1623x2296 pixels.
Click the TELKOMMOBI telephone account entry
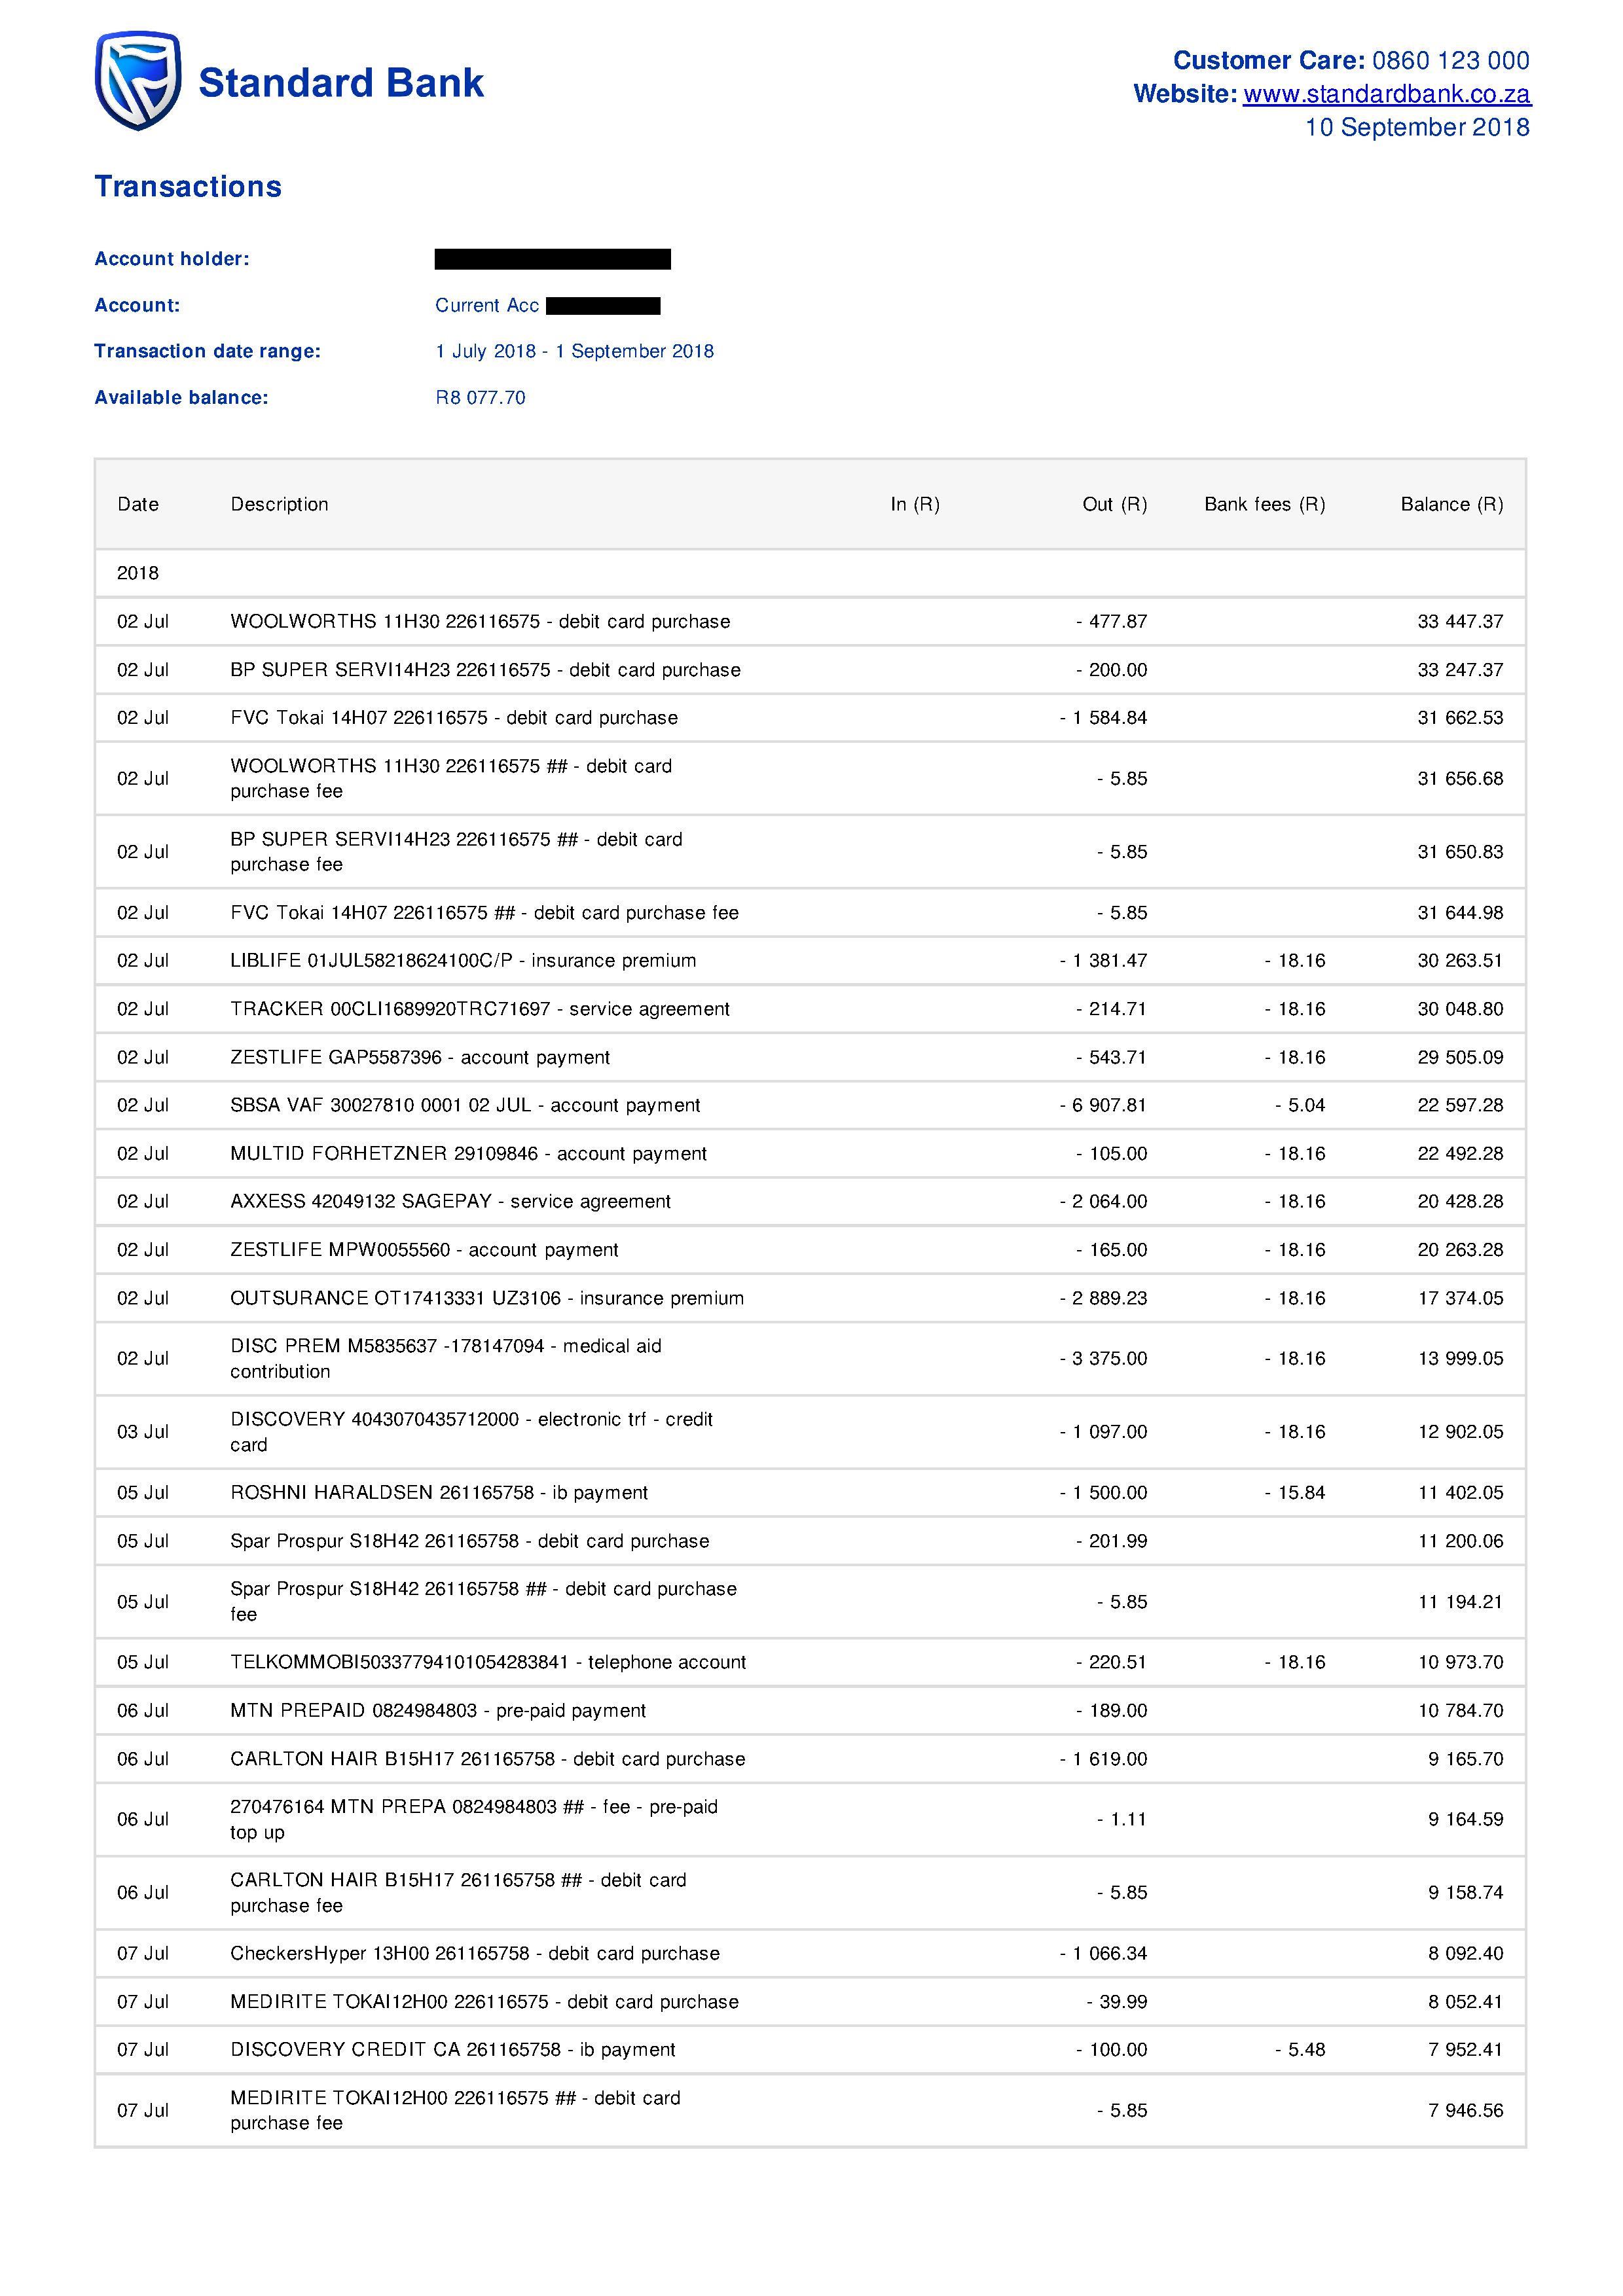(x=488, y=1663)
